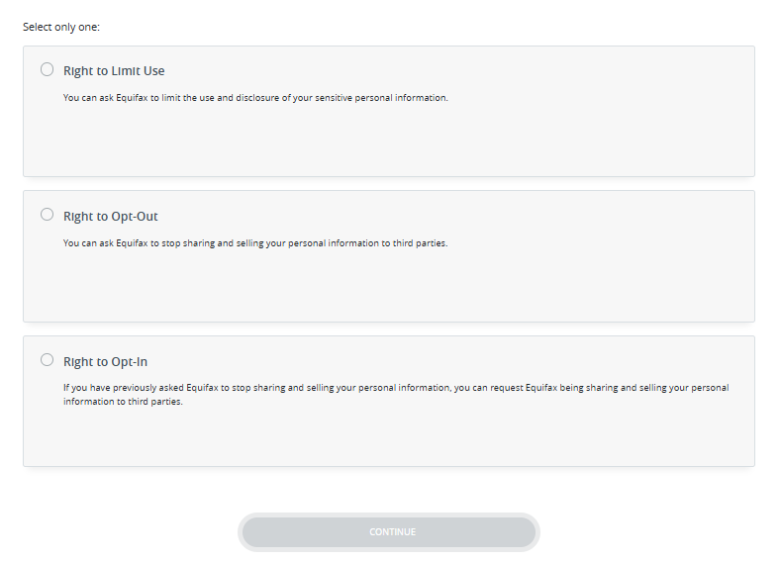Viewport: 781px width, 561px height.
Task: Click the "Right to Limit Use" heading
Action: tap(114, 71)
